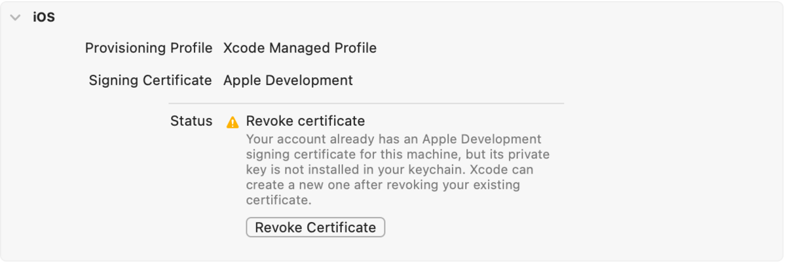Click the bold Revoke certificate status heading
This screenshot has width=786, height=264.
click(x=305, y=121)
